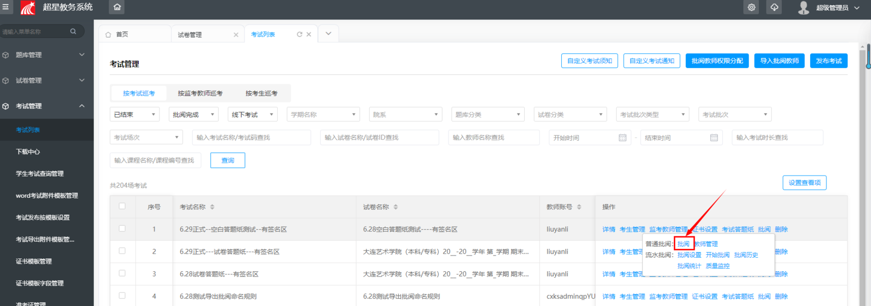Check the checkbox for row 3
The width and height of the screenshot is (871, 306).
coord(122,273)
